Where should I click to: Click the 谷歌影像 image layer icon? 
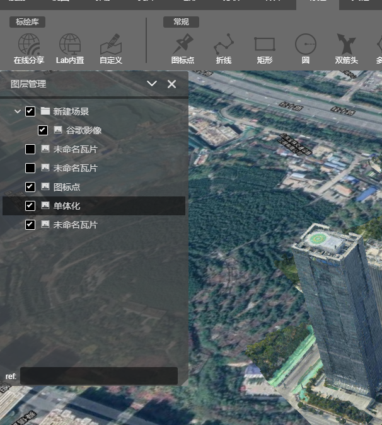58,130
